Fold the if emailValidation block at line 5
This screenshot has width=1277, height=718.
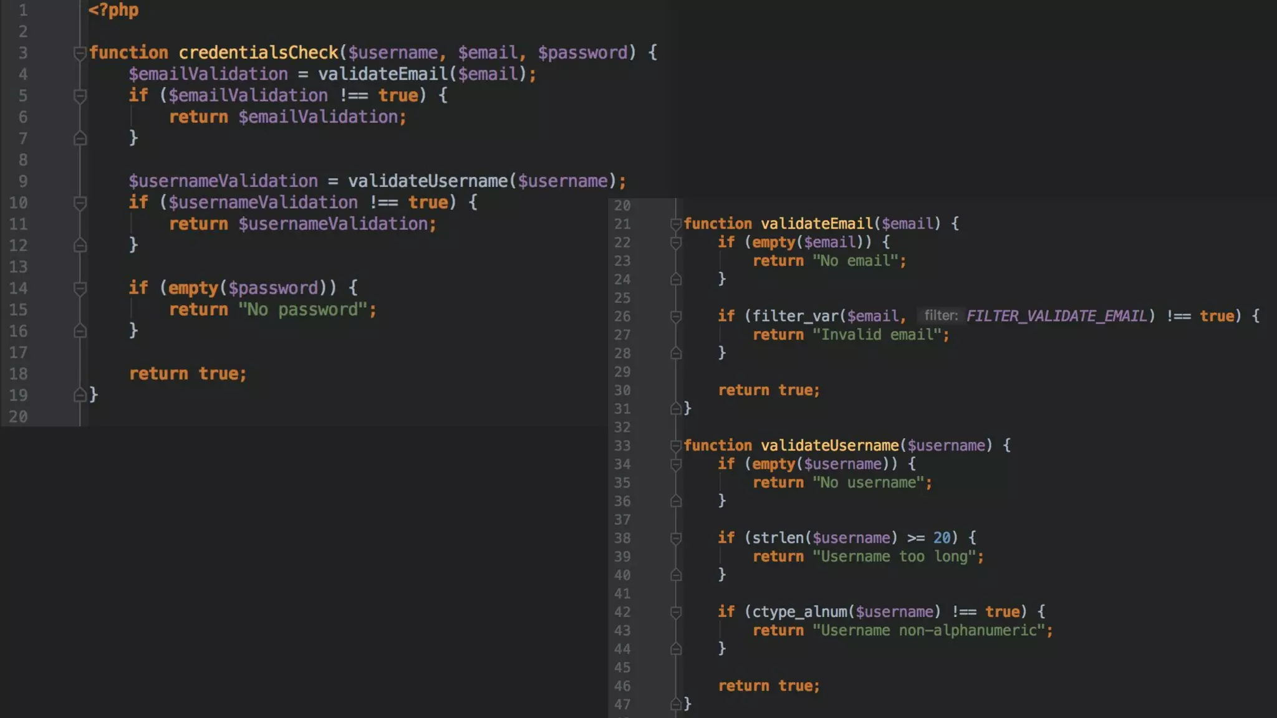(80, 96)
